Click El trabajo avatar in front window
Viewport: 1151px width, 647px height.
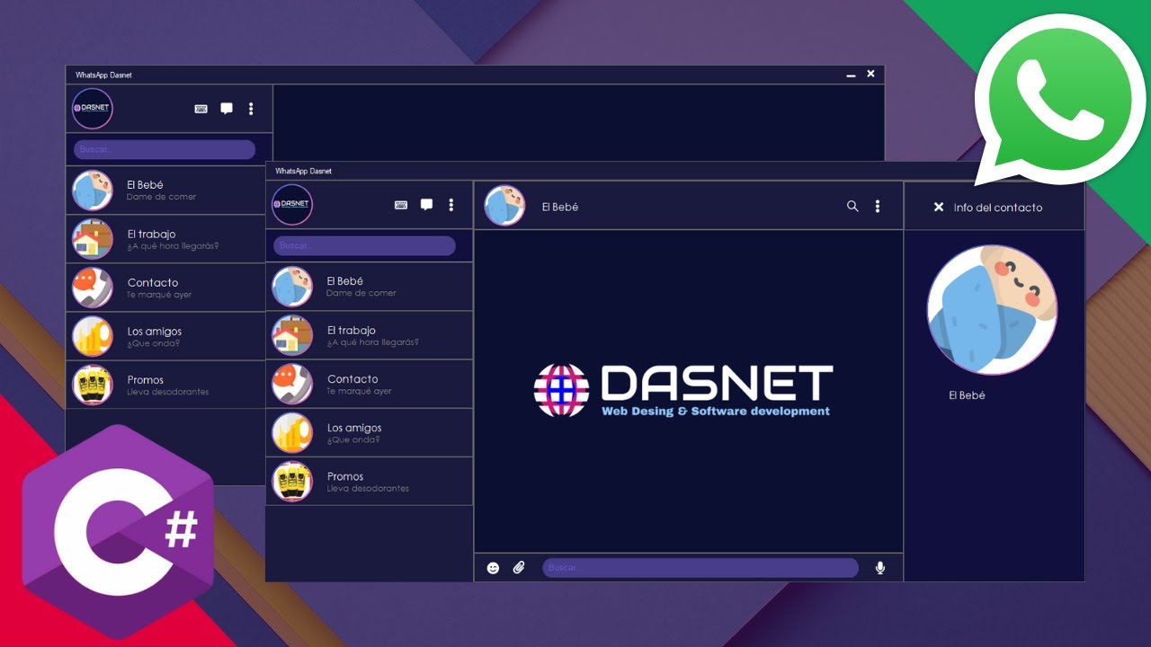click(292, 335)
